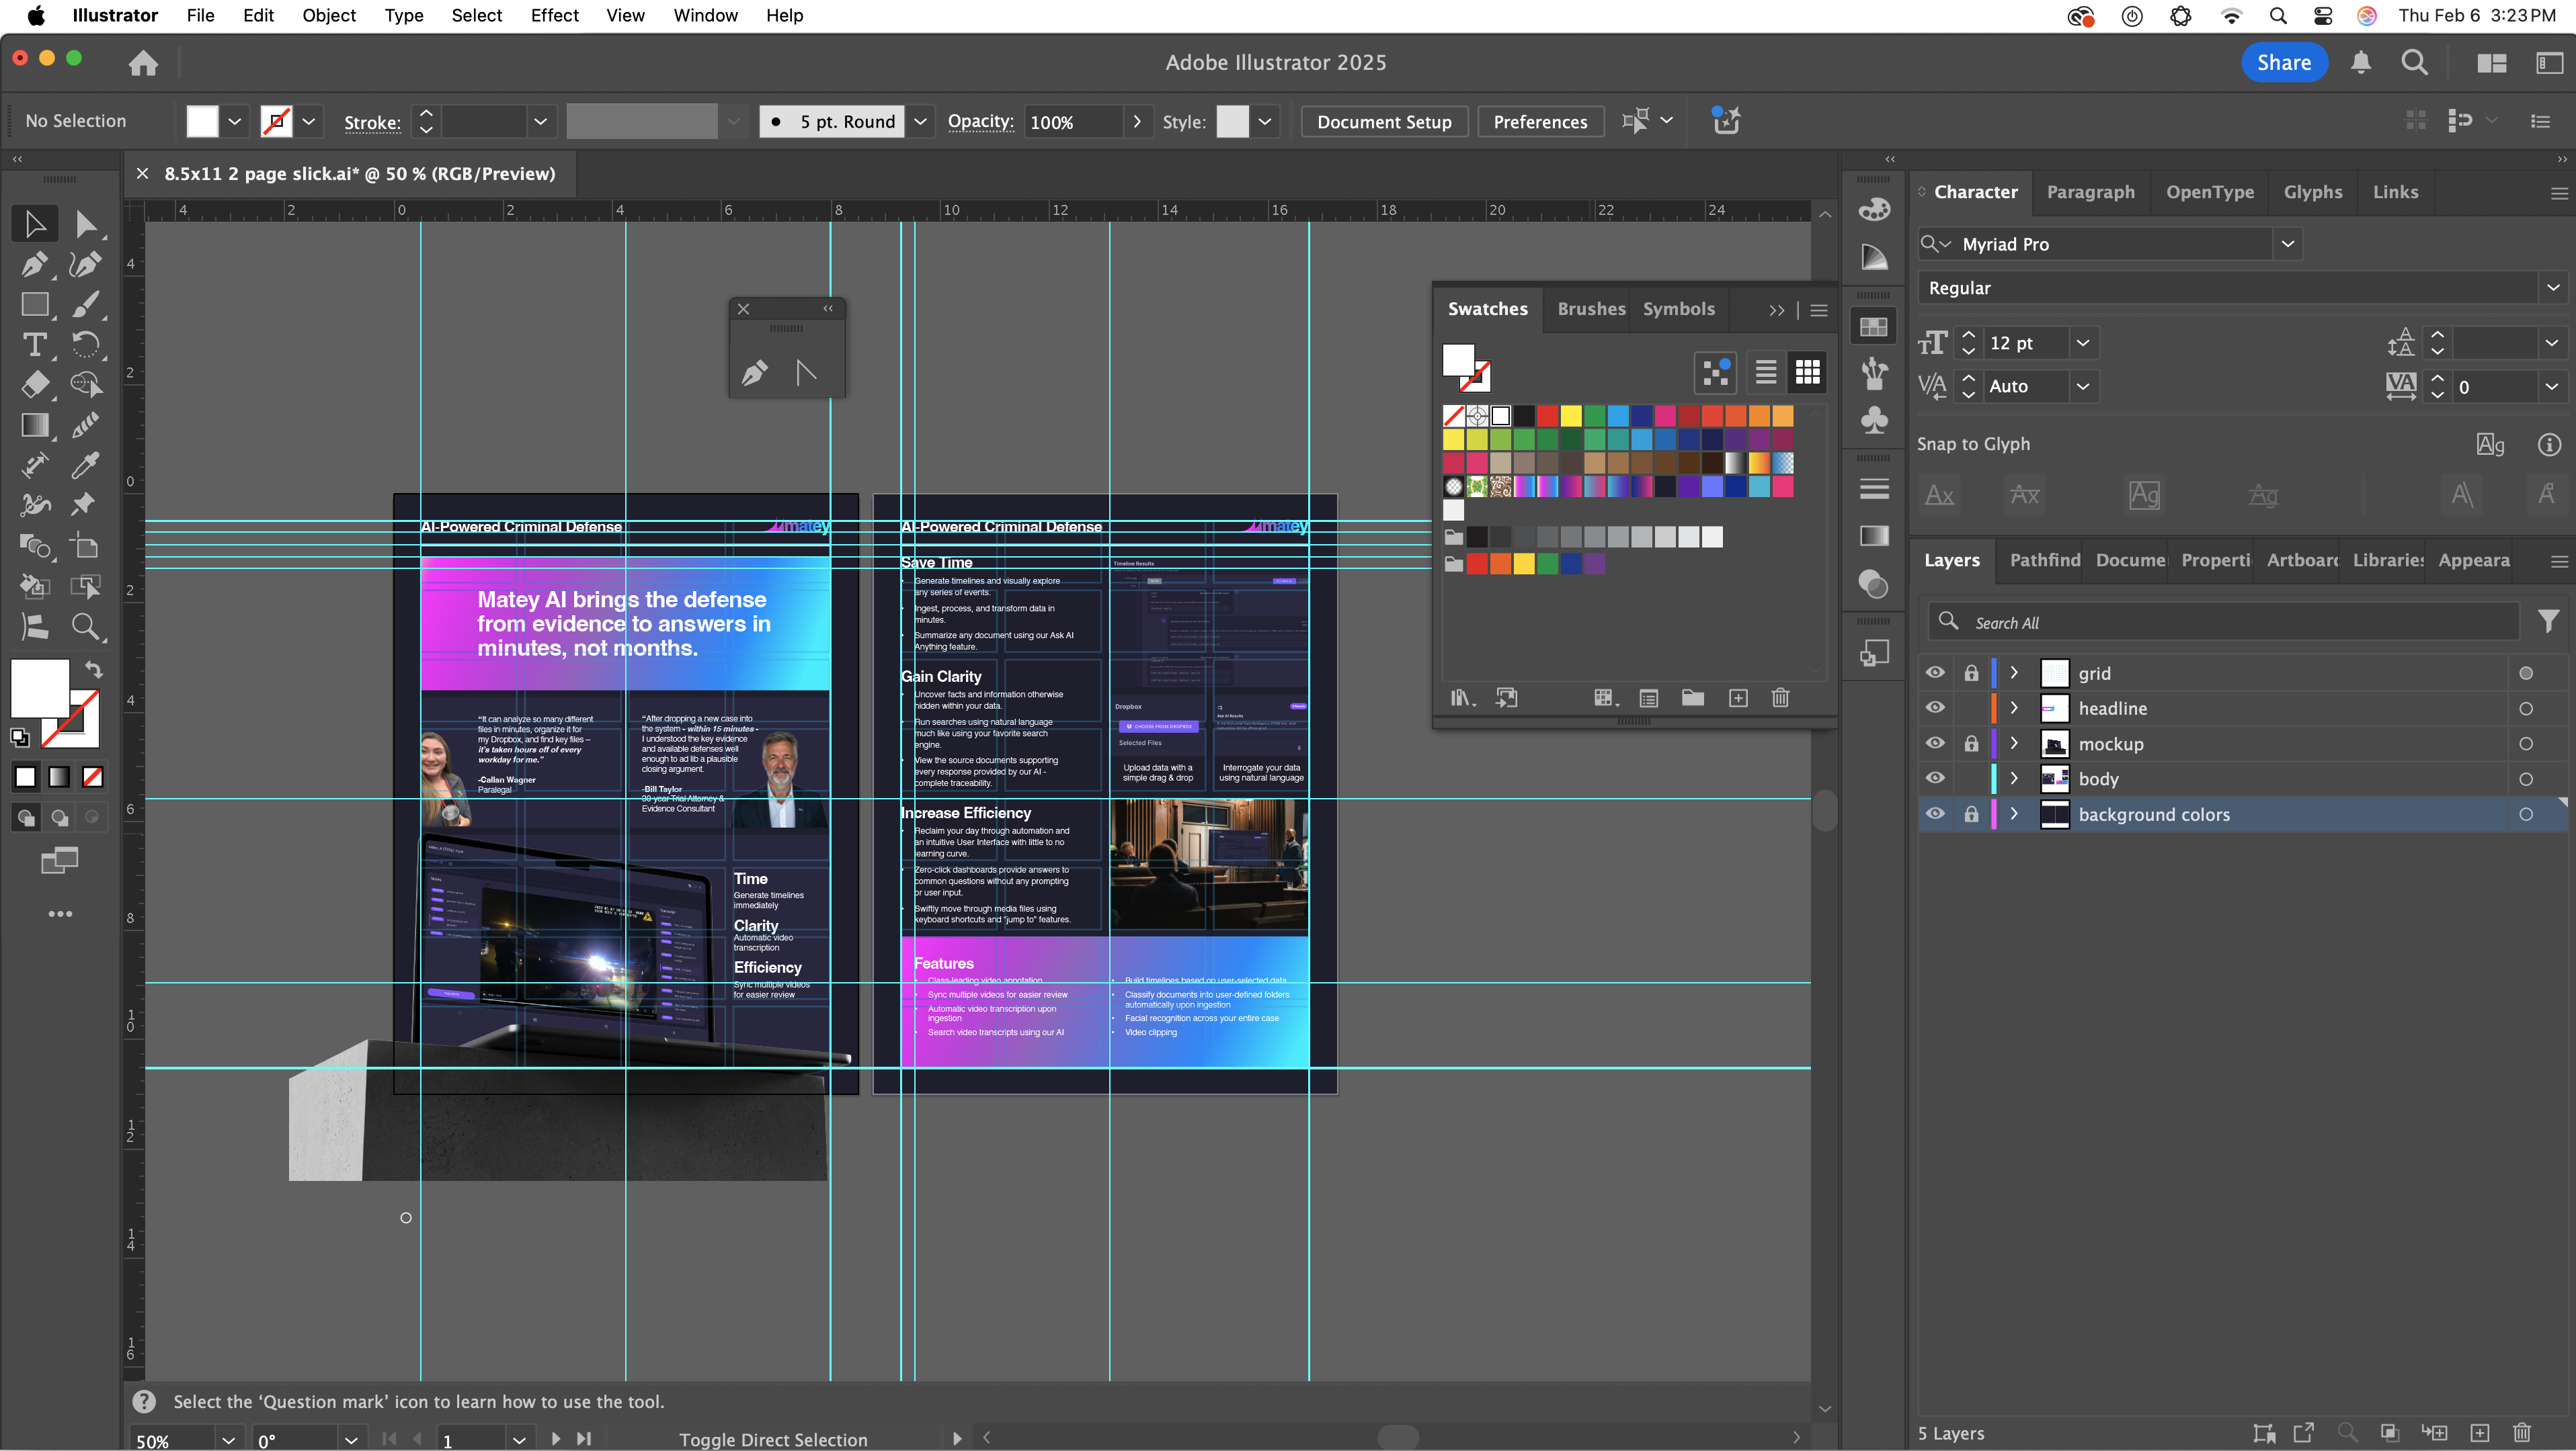Open Swatch Libraries menu icon
Viewport: 2576px width, 1451px height.
click(1463, 697)
